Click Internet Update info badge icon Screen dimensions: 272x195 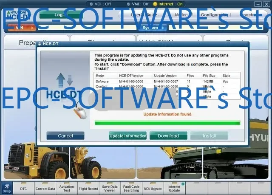[x=183, y=184]
